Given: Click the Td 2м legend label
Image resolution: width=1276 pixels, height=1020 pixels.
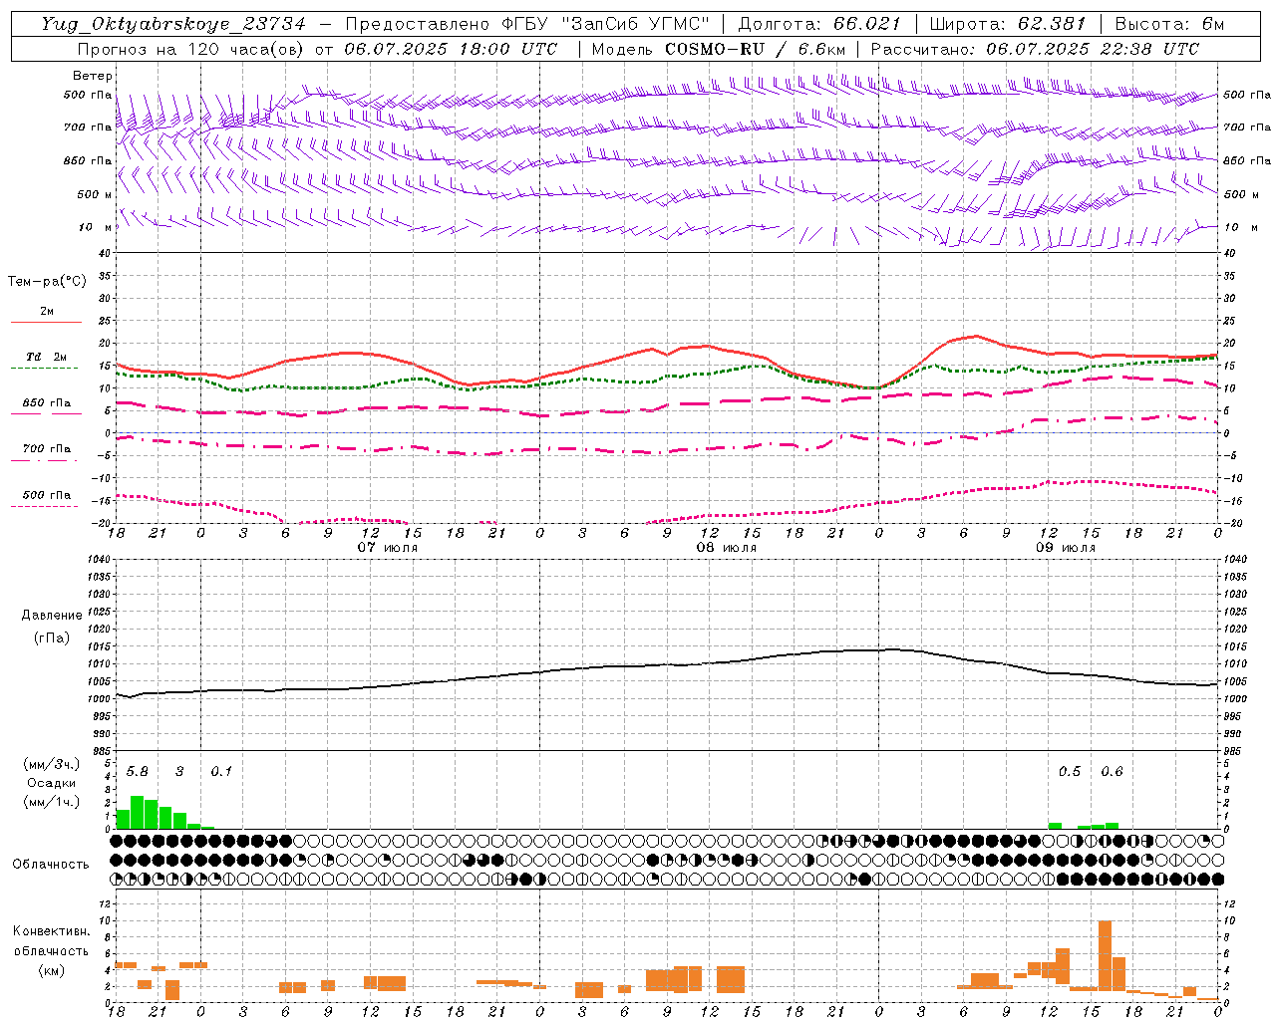Looking at the screenshot, I should coord(46,357).
